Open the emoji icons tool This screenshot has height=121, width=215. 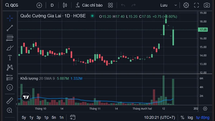tap(10, 87)
